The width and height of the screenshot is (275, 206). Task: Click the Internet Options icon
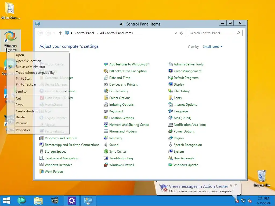171,105
